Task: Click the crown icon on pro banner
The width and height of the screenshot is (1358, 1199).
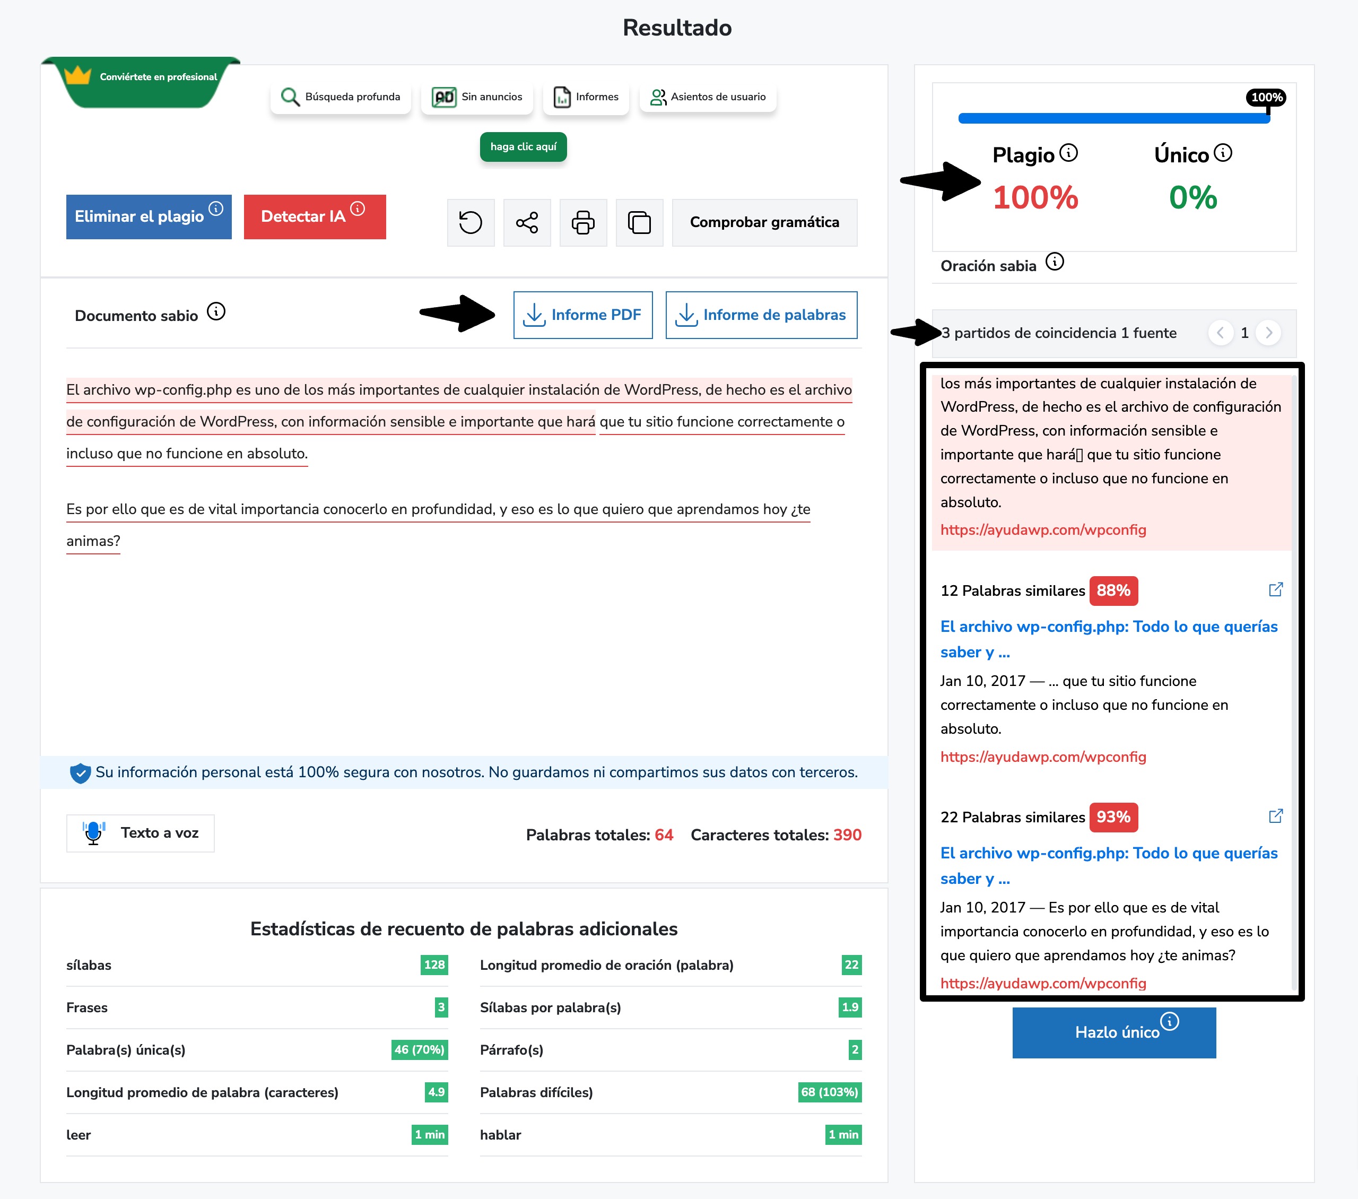Action: (x=78, y=75)
